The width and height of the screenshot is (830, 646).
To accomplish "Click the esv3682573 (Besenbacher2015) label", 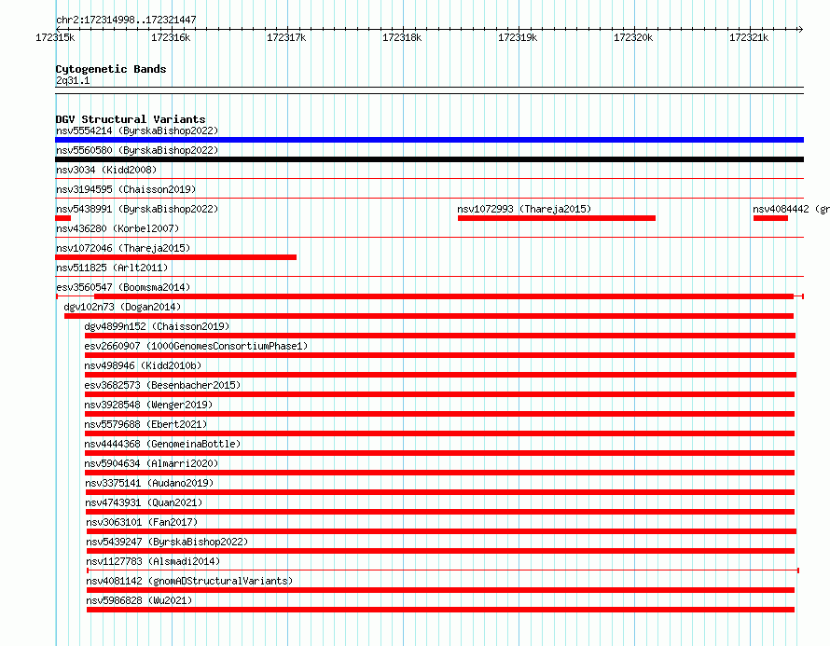I will pos(162,385).
